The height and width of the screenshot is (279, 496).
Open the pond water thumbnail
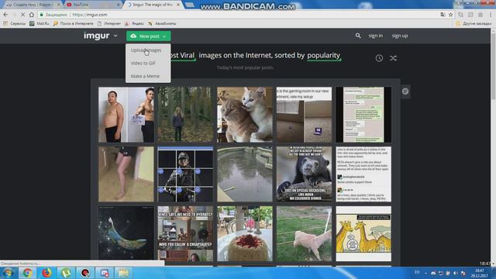click(x=245, y=174)
